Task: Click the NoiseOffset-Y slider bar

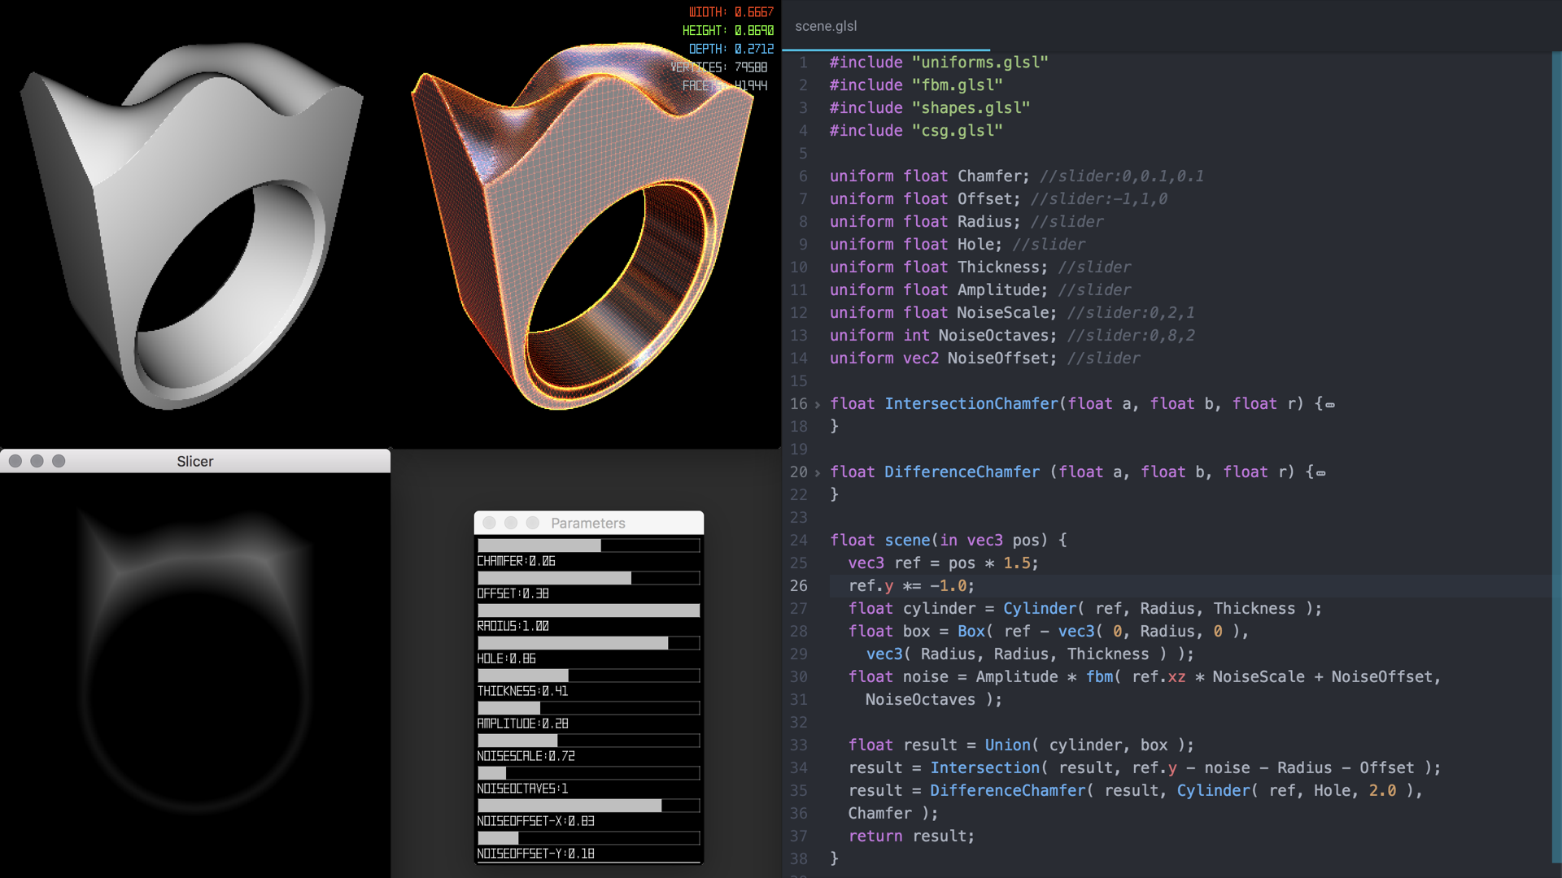Action: tap(588, 838)
